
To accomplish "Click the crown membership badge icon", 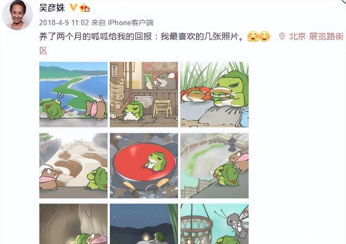I will tap(85, 8).
